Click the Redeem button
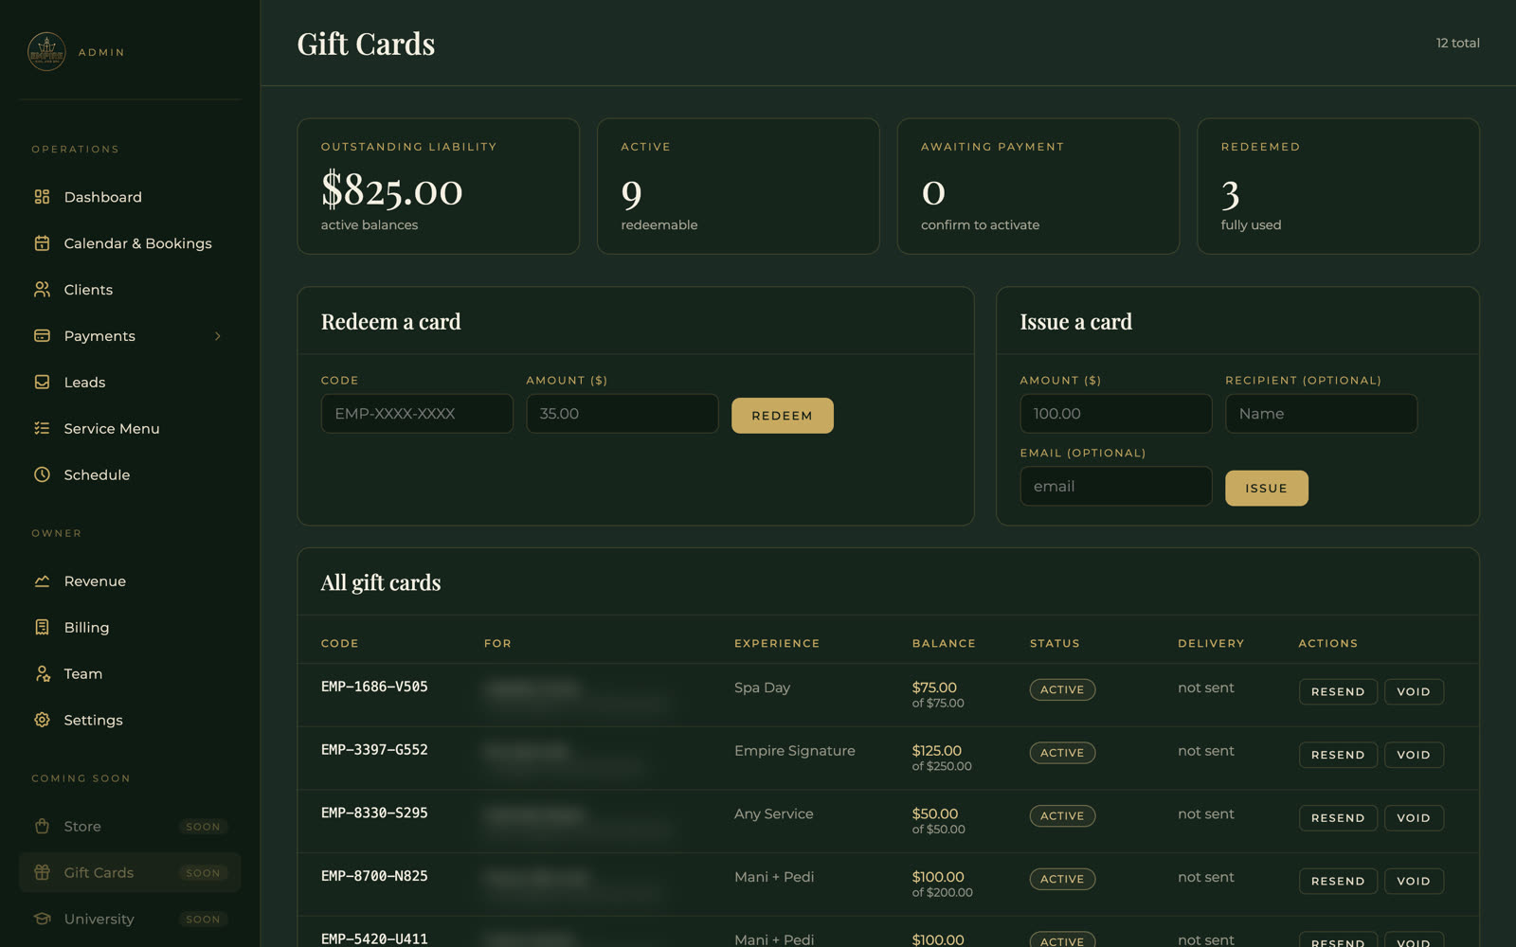This screenshot has height=947, width=1516. tap(783, 416)
